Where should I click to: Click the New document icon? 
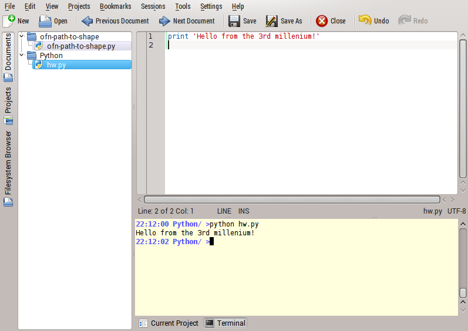(9, 21)
